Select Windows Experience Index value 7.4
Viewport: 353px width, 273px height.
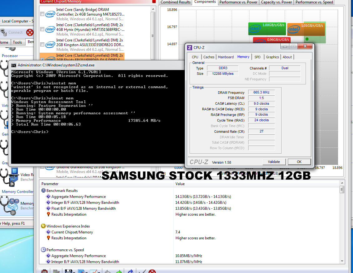pos(178,232)
